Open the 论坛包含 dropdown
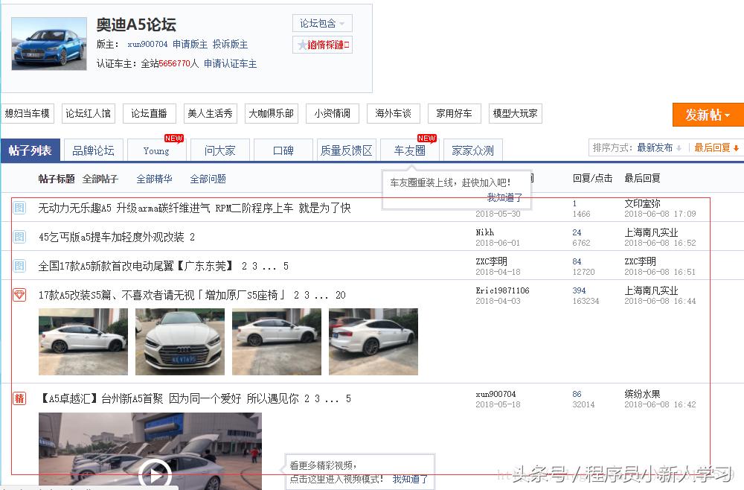744x490 pixels. 321,23
